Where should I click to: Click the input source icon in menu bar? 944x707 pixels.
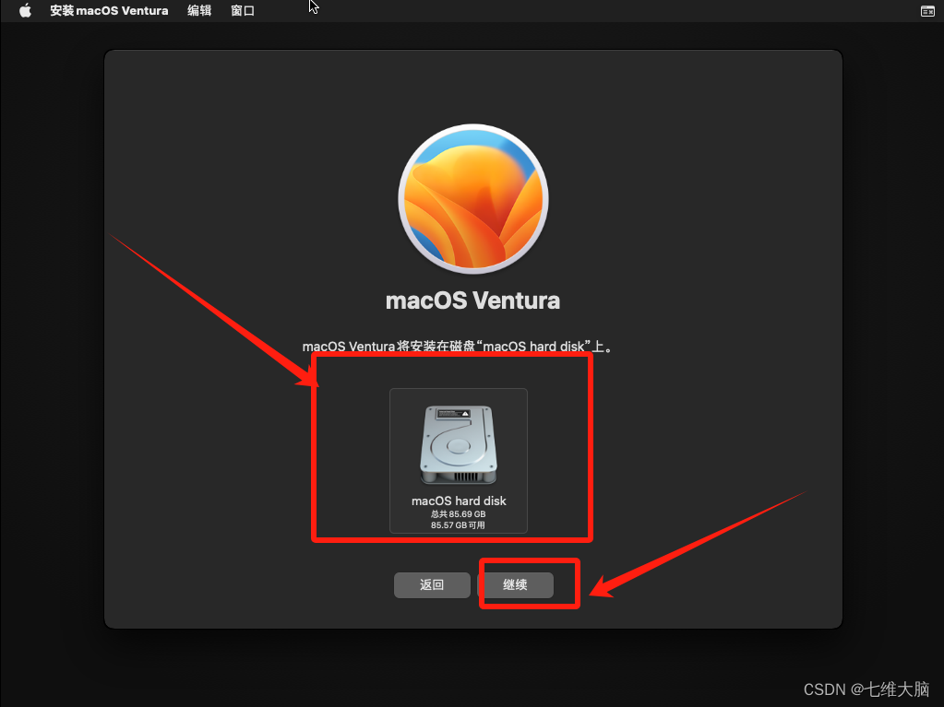(x=927, y=11)
